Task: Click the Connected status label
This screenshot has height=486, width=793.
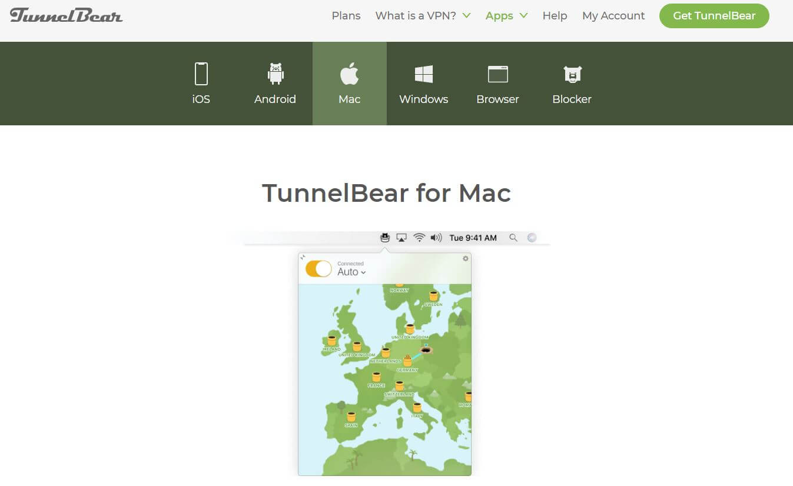Action: pyautogui.click(x=350, y=264)
